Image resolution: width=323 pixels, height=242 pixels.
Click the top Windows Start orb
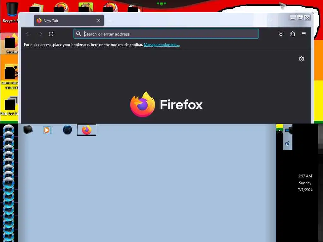9,130
